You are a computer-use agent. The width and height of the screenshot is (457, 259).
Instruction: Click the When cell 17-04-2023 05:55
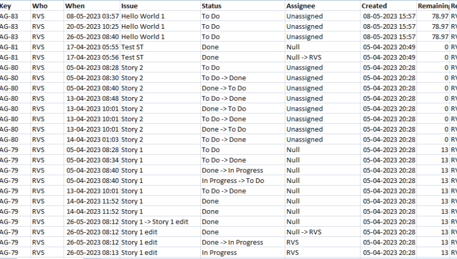[92, 47]
